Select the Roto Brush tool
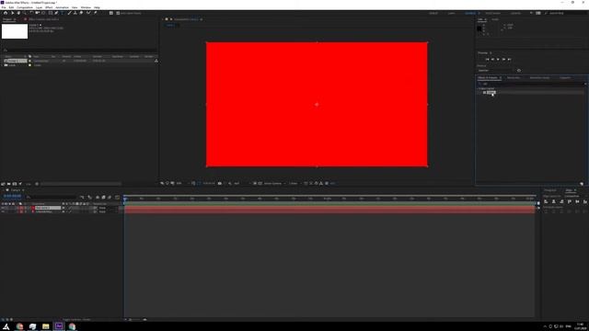 coord(88,13)
